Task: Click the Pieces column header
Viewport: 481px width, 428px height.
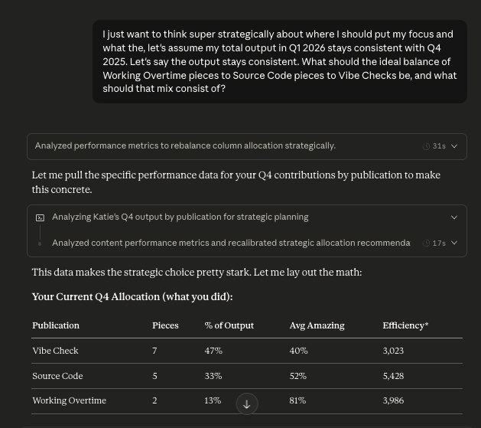Action: click(x=165, y=325)
